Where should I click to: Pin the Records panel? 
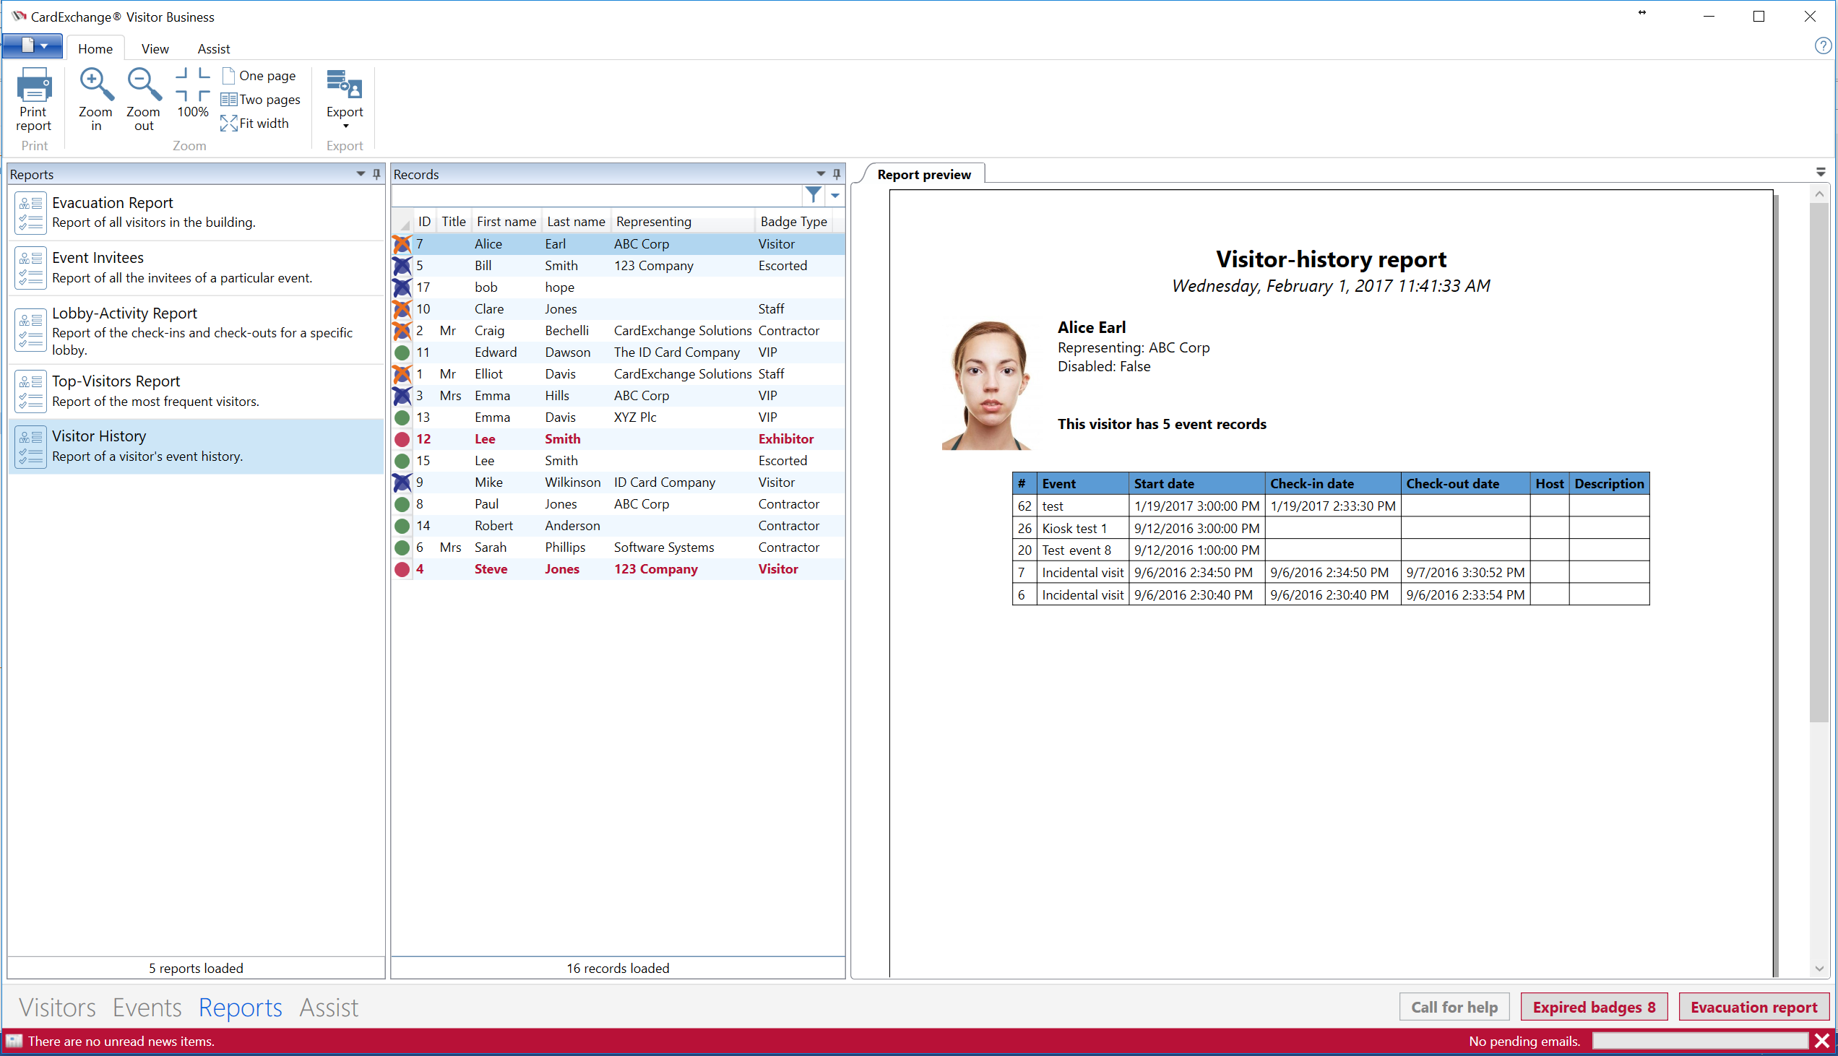point(837,174)
